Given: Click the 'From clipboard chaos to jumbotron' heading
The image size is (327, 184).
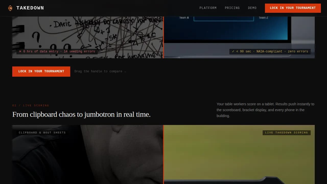Looking at the screenshot, I should pyautogui.click(x=81, y=114).
